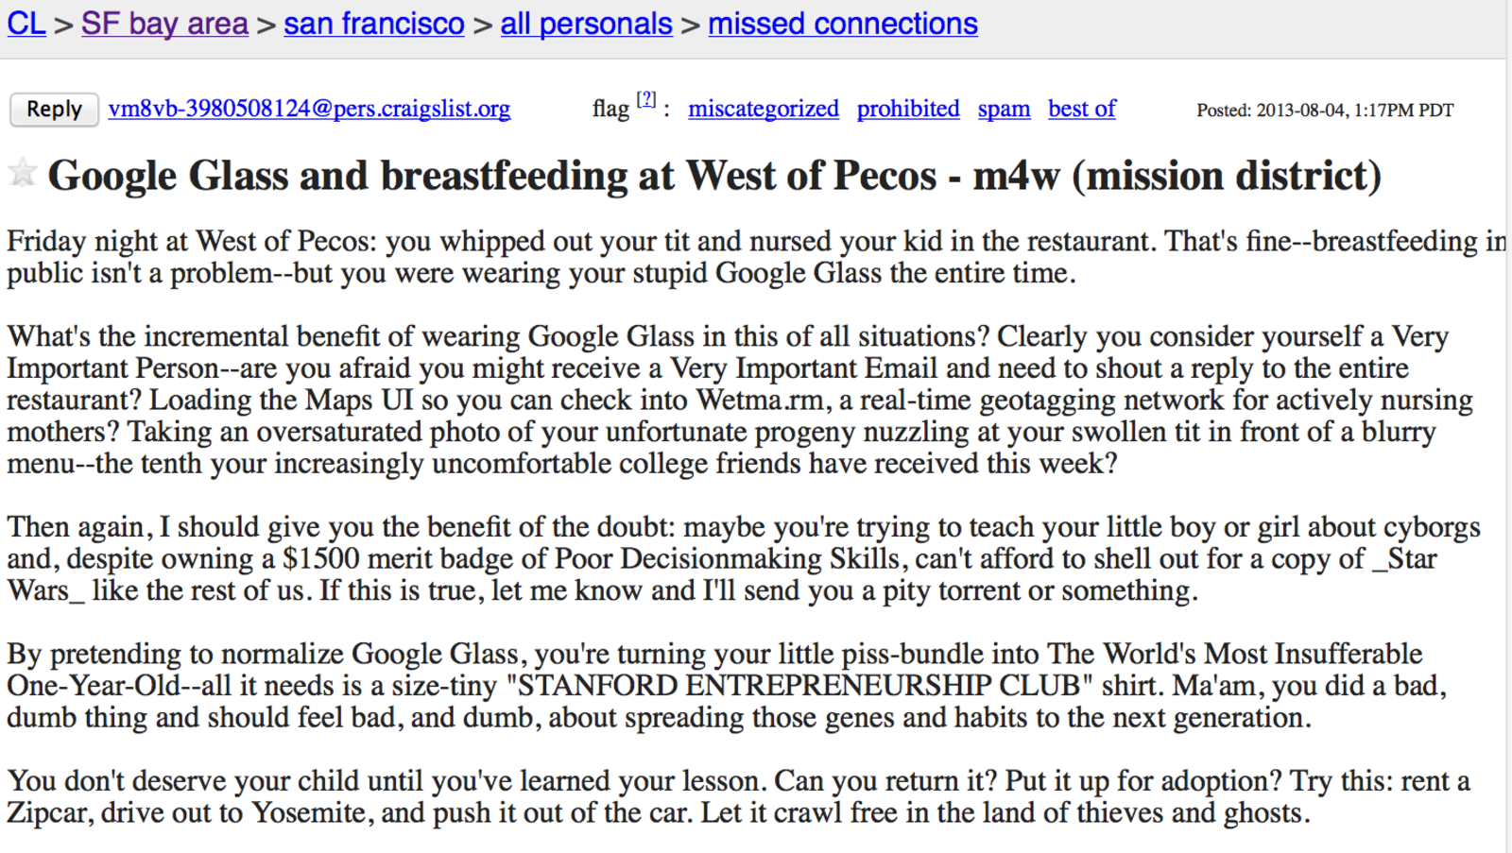1512x853 pixels.
Task: Click the pers.craigslist.org reply email address
Action: (309, 110)
